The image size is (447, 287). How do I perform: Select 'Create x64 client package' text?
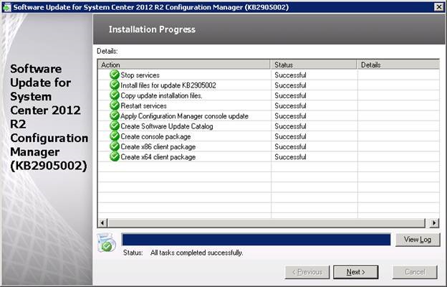[158, 157]
